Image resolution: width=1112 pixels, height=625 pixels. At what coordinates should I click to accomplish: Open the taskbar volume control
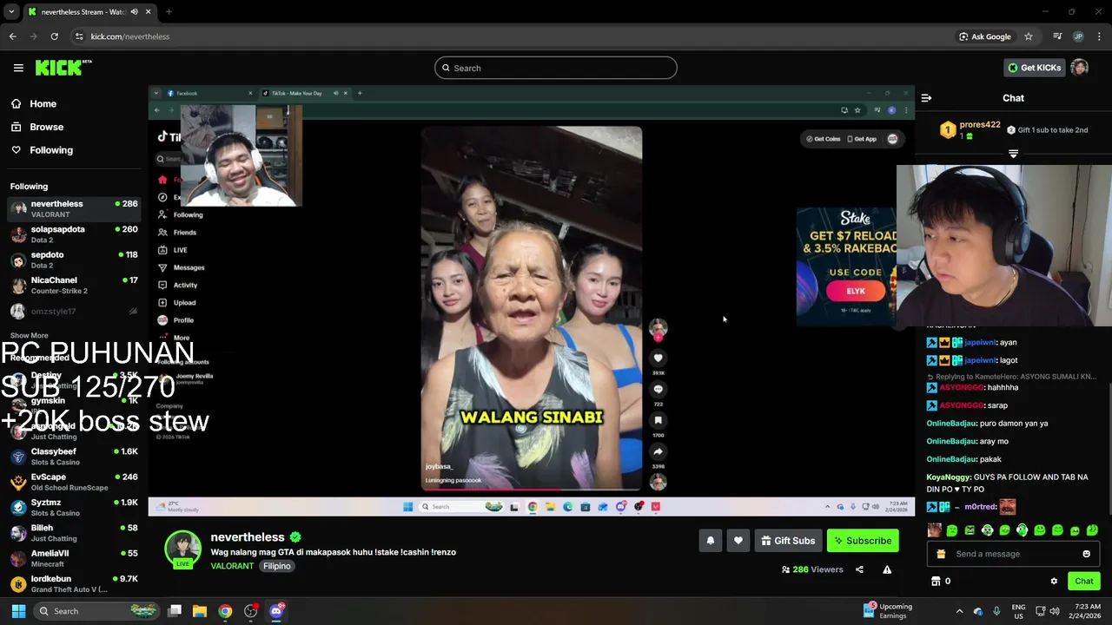pyautogui.click(x=1055, y=611)
